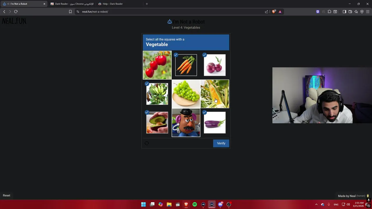Open a new tab with the plus button
This screenshot has width=372, height=209.
tap(147, 4)
